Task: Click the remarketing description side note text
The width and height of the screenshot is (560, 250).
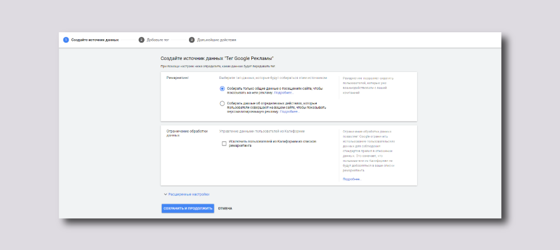Action: point(368,85)
